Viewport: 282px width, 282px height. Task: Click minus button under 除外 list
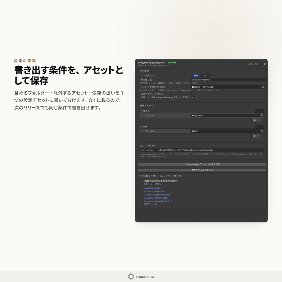click(x=259, y=136)
